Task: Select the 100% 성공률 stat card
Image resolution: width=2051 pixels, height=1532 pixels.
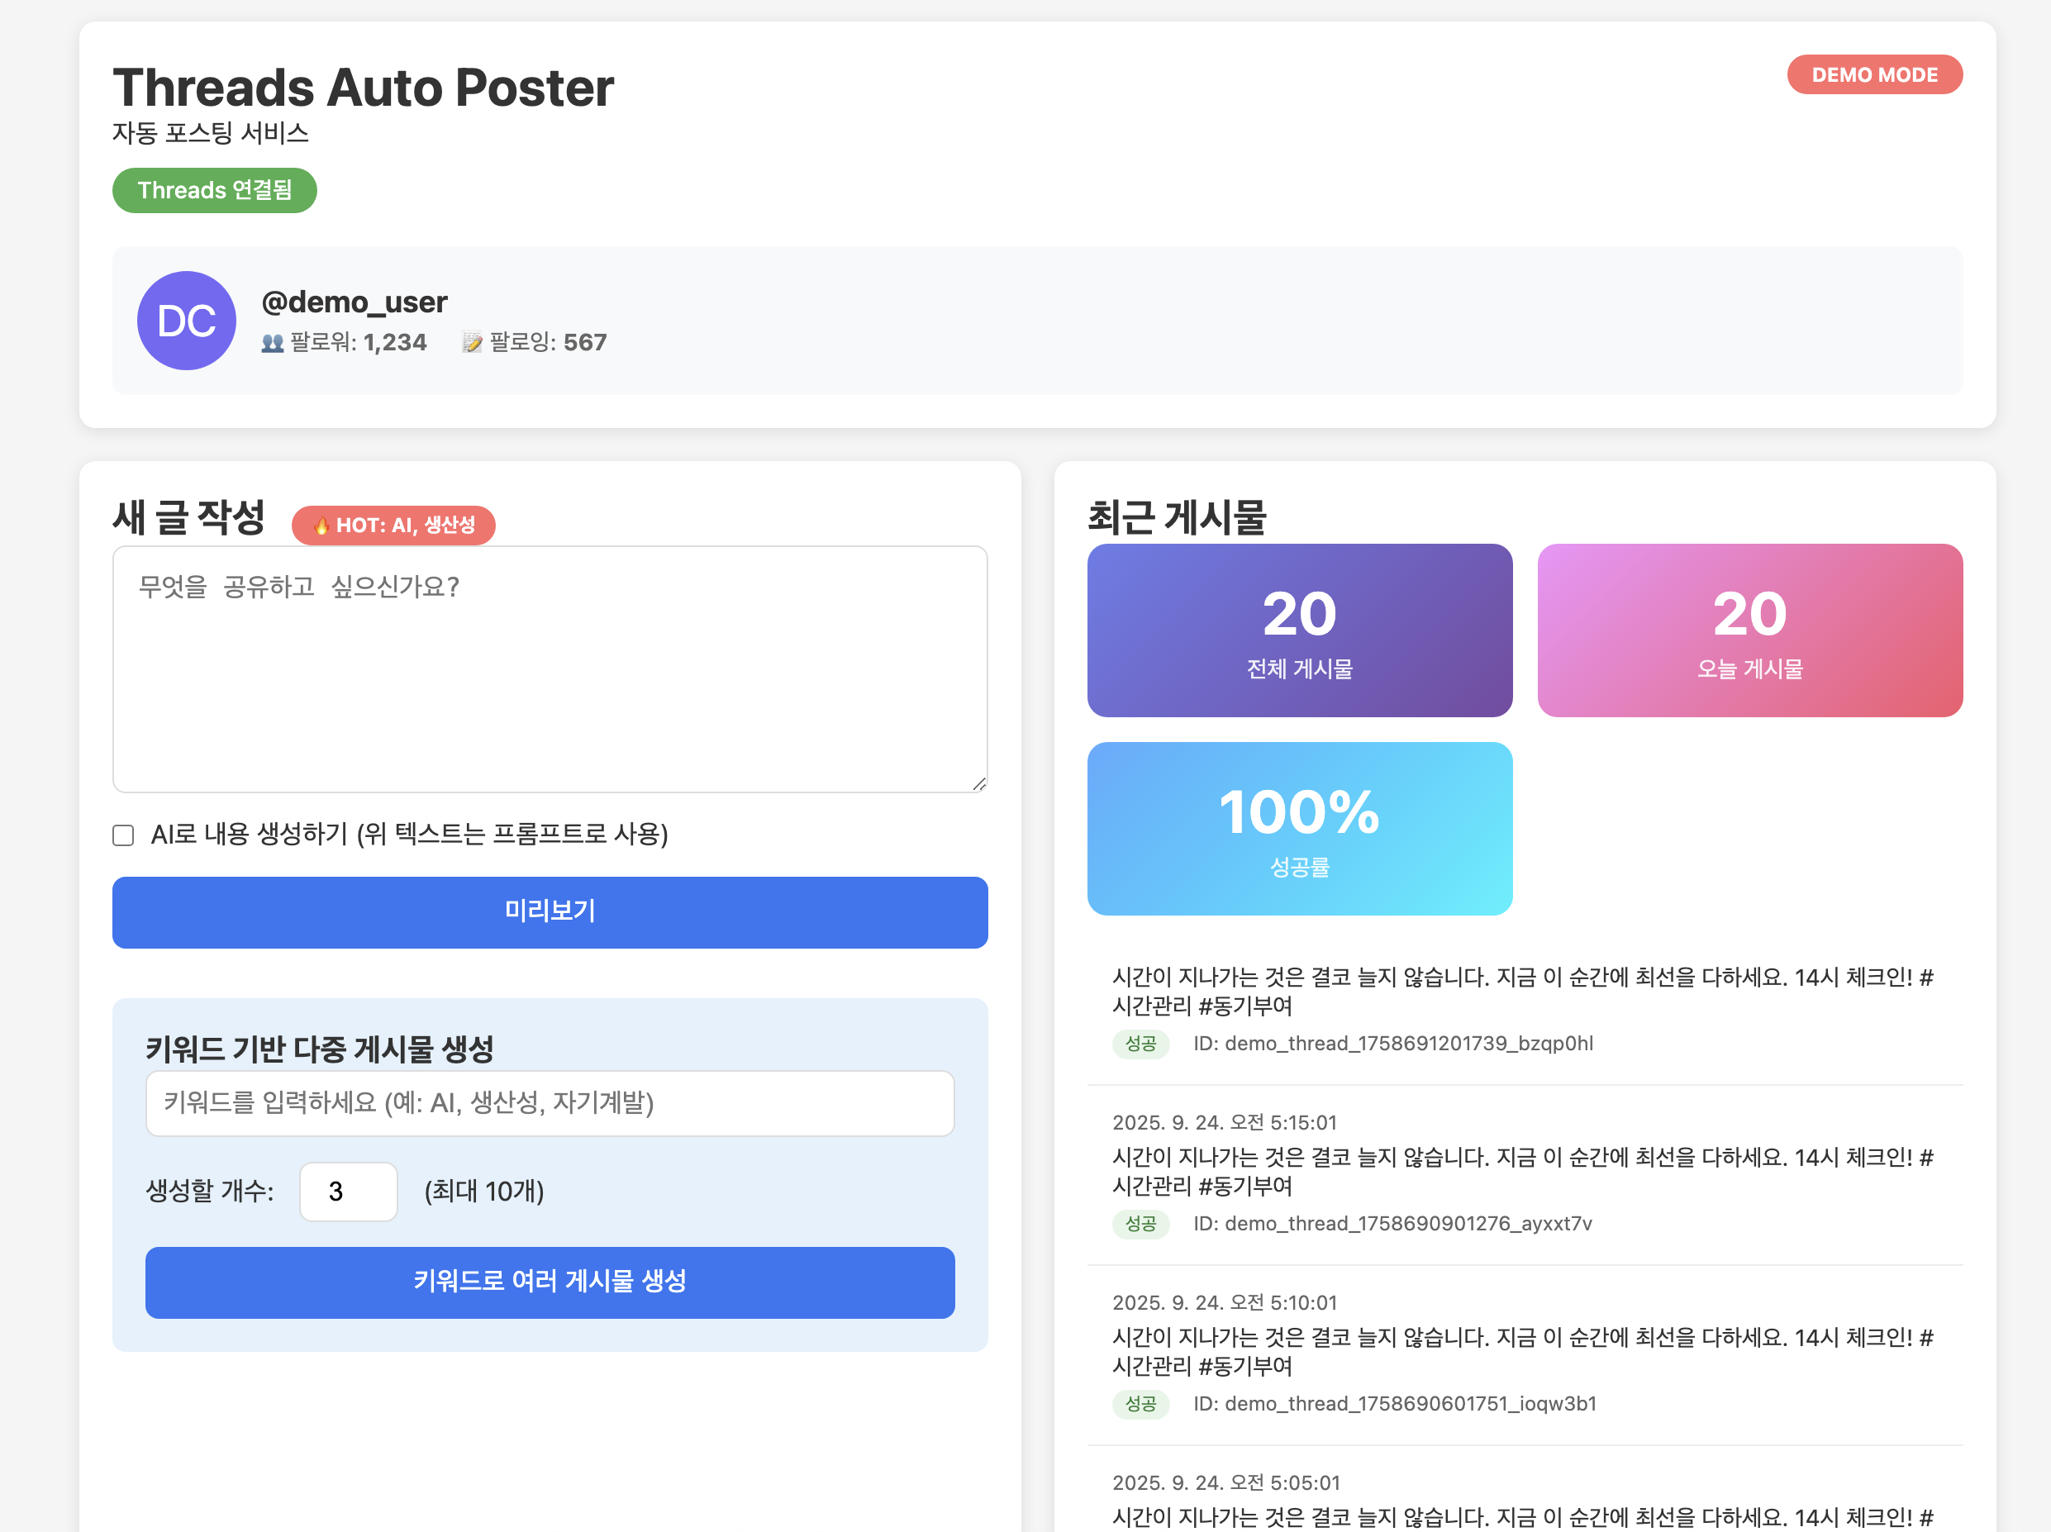Action: tap(1299, 828)
